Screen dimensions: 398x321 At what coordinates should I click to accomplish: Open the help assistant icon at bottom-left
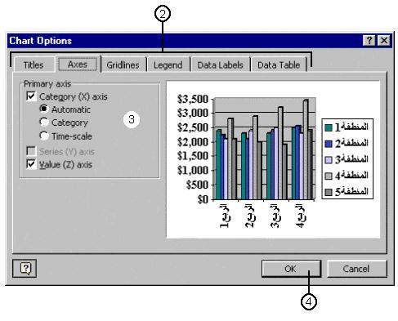[x=25, y=269]
